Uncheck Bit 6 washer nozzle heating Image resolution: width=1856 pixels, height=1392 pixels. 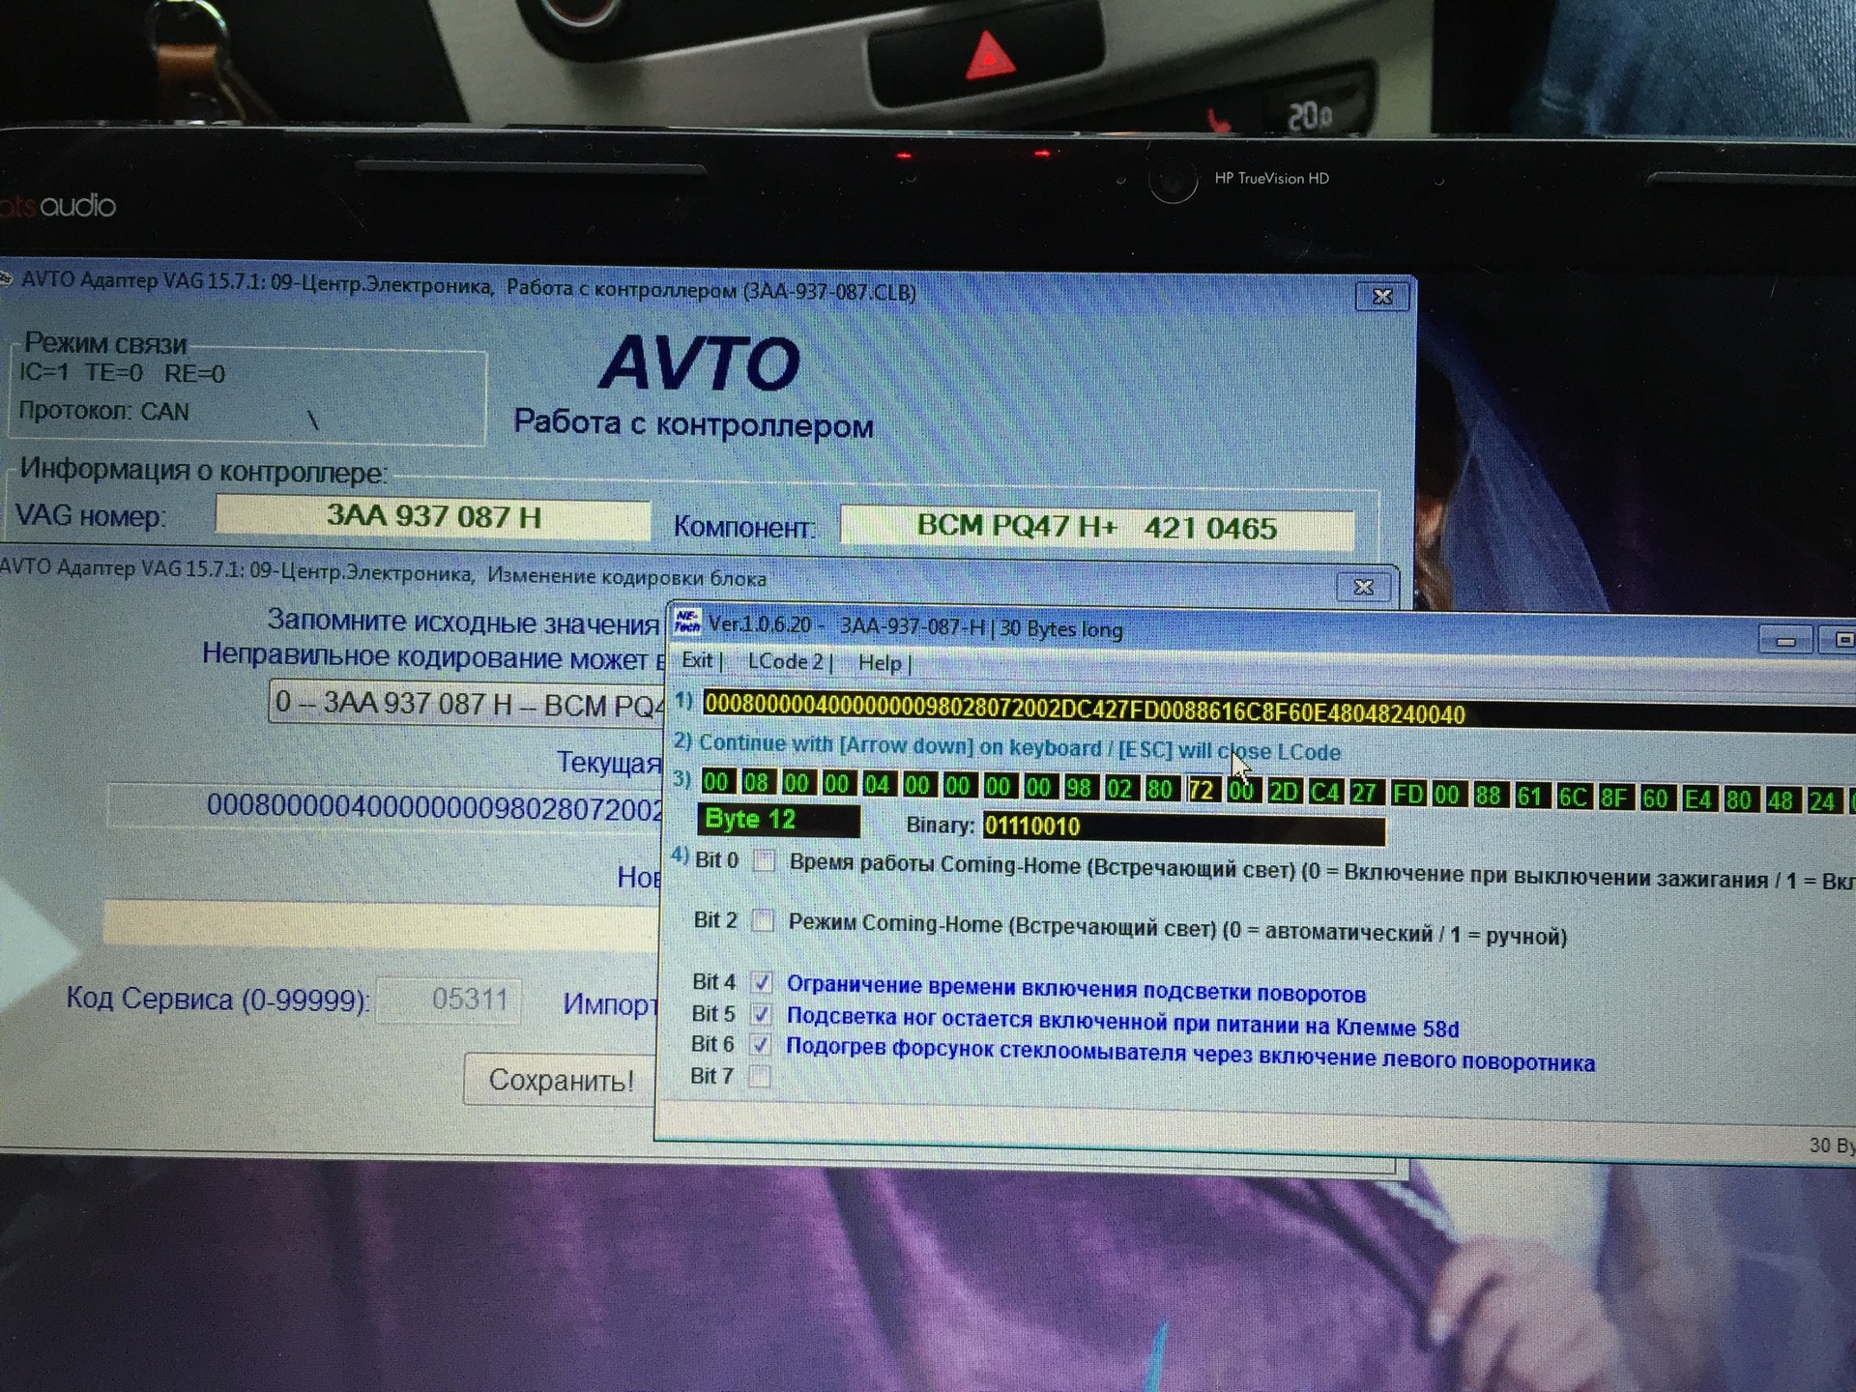(x=761, y=1045)
